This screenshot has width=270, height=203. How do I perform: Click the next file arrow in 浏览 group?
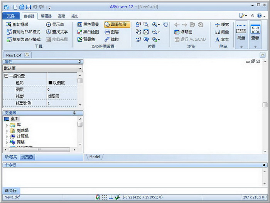(x=184, y=25)
